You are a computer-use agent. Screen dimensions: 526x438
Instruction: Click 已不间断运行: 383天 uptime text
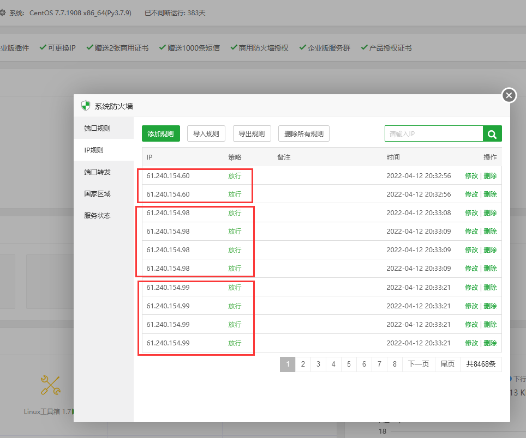coord(175,13)
